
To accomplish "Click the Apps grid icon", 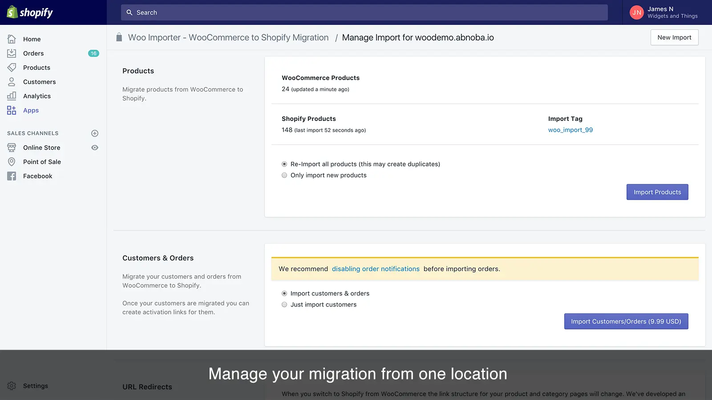I will coord(12,110).
